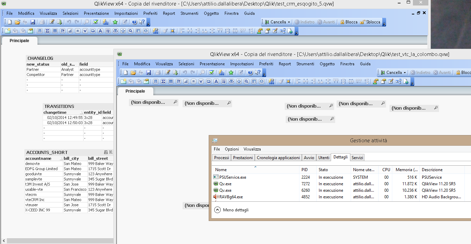Sort ACCOUNTS_SHORT by accountname column header
Image resolution: width=471 pixels, height=244 pixels.
(x=38, y=158)
